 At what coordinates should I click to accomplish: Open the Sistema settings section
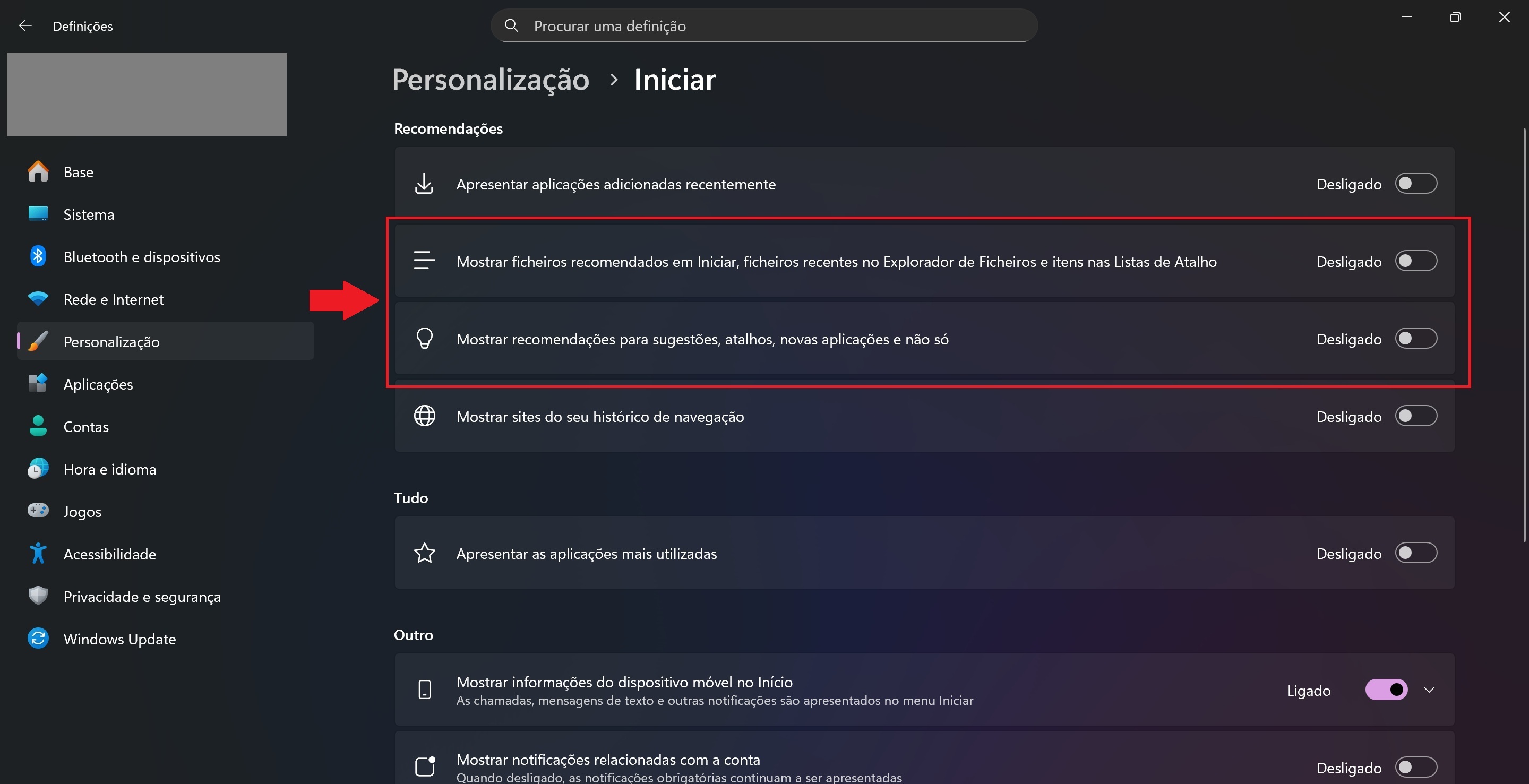(89, 214)
